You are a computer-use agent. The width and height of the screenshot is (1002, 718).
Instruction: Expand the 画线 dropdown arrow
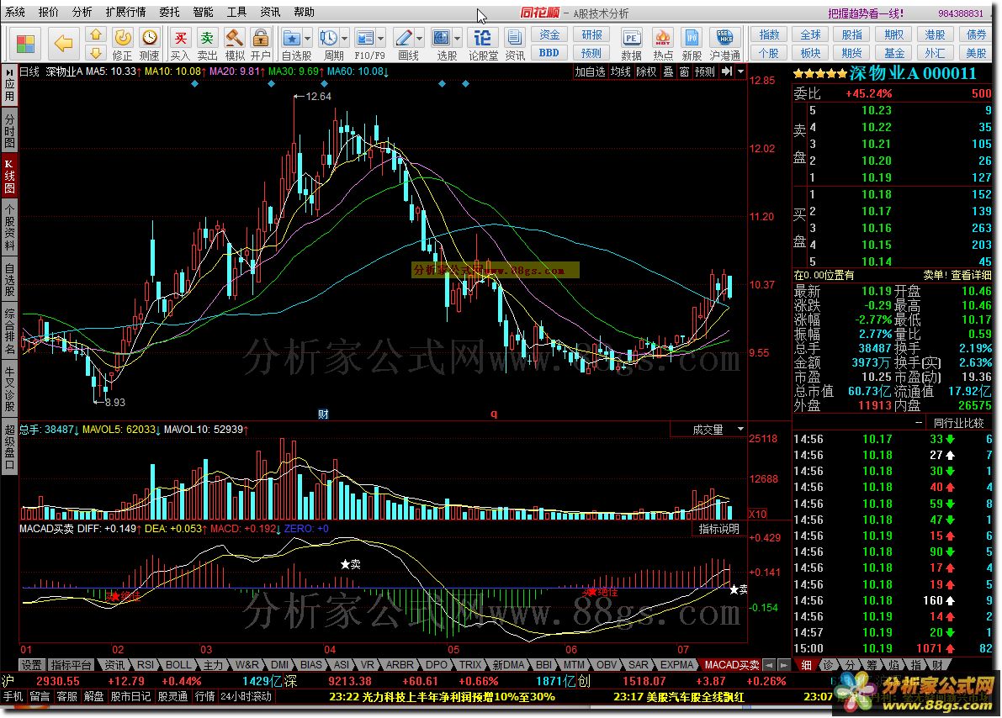click(x=419, y=39)
